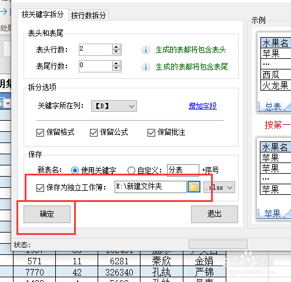The width and height of the screenshot is (291, 282).
Task: Click the 确定 button
Action: click(x=47, y=214)
